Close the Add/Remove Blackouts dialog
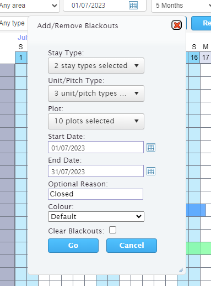 pos(176,25)
